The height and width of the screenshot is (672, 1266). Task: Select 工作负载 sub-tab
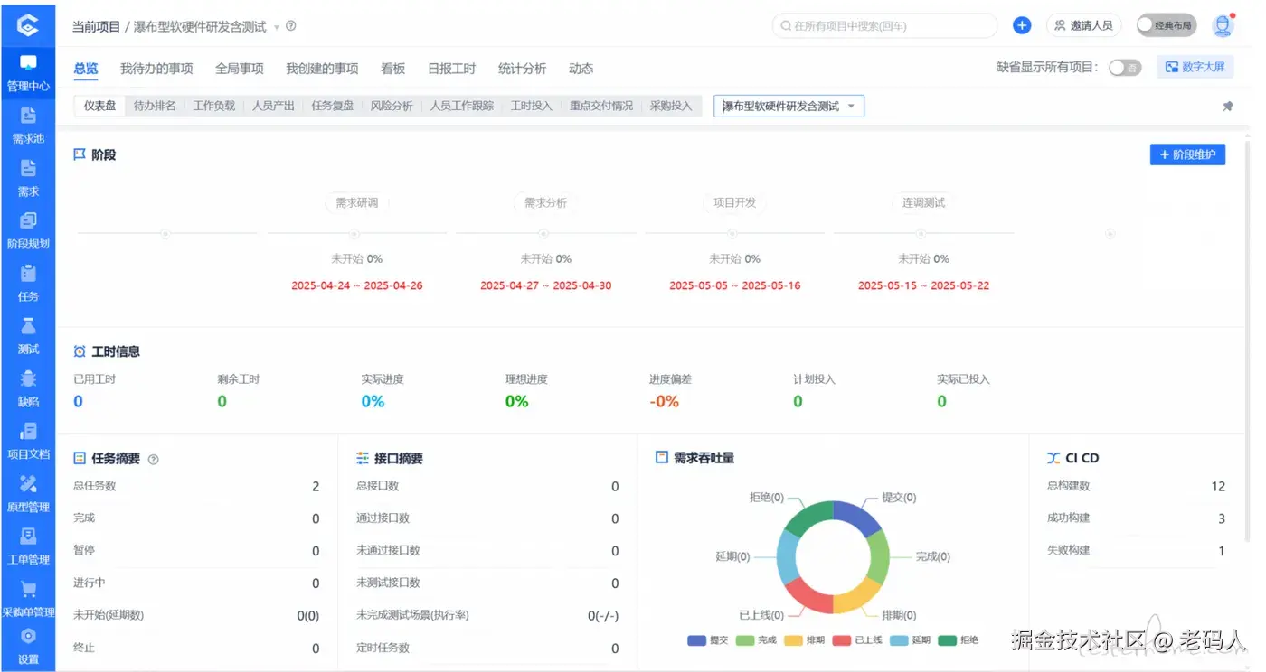214,107
